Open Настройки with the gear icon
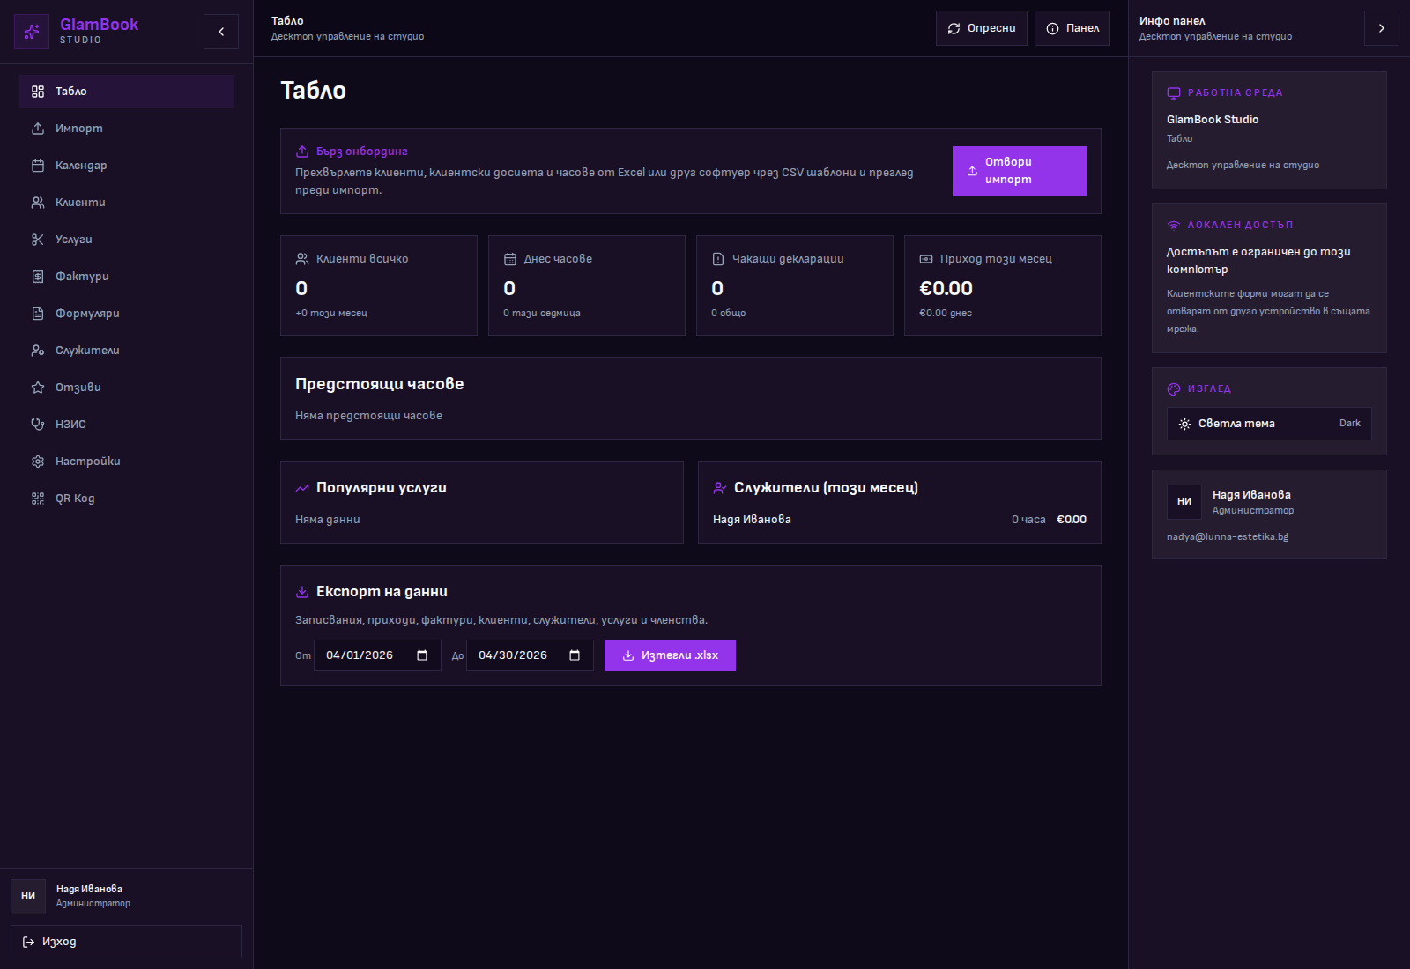Screen dimensions: 1410x969 pos(87,462)
